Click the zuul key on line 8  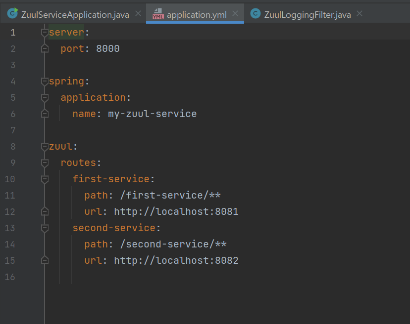(x=60, y=146)
